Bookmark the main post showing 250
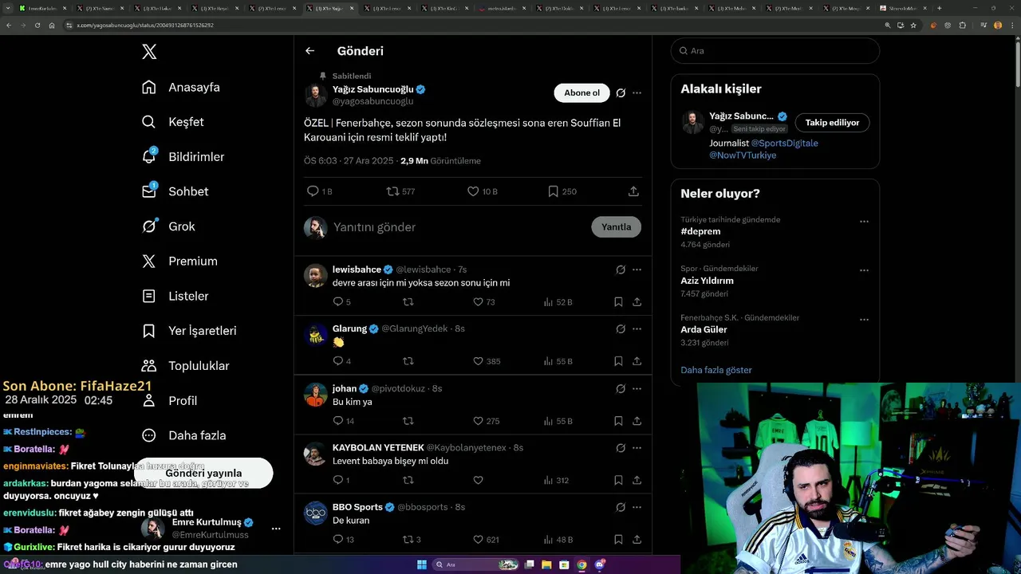1021x574 pixels. [562, 191]
